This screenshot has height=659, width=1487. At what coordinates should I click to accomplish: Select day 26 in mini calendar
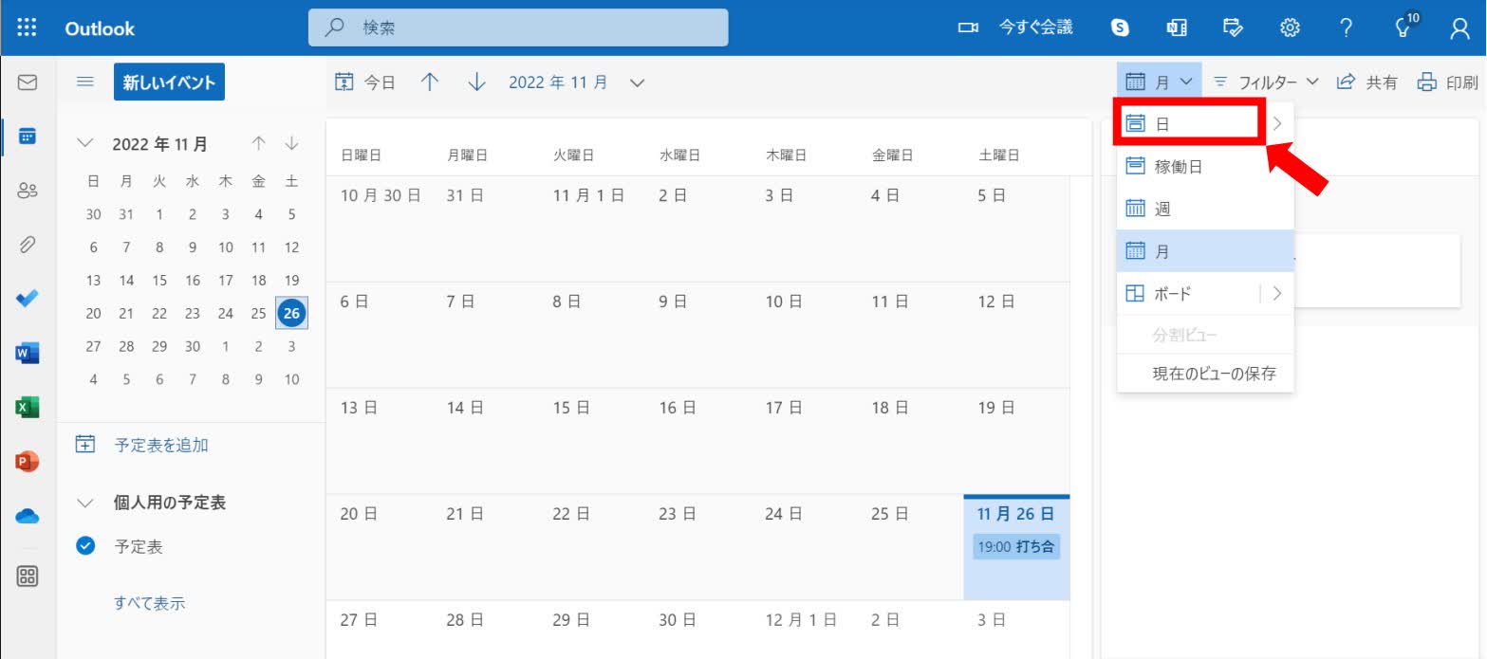click(x=291, y=313)
